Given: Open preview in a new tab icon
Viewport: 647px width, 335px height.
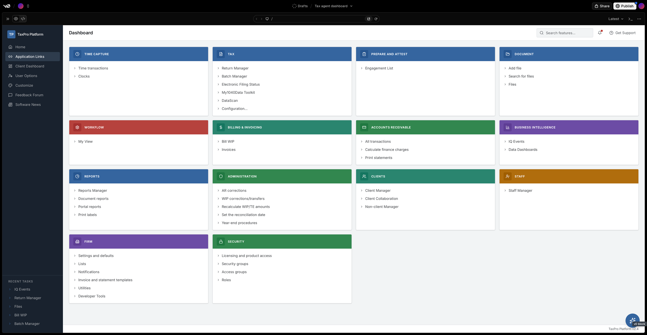Looking at the screenshot, I should click(369, 19).
